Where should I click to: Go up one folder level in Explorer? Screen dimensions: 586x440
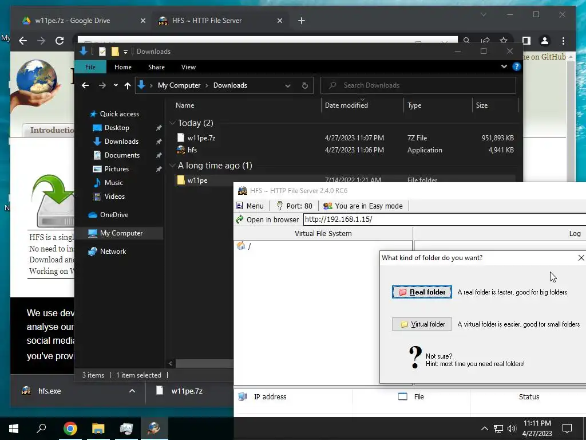coord(128,86)
